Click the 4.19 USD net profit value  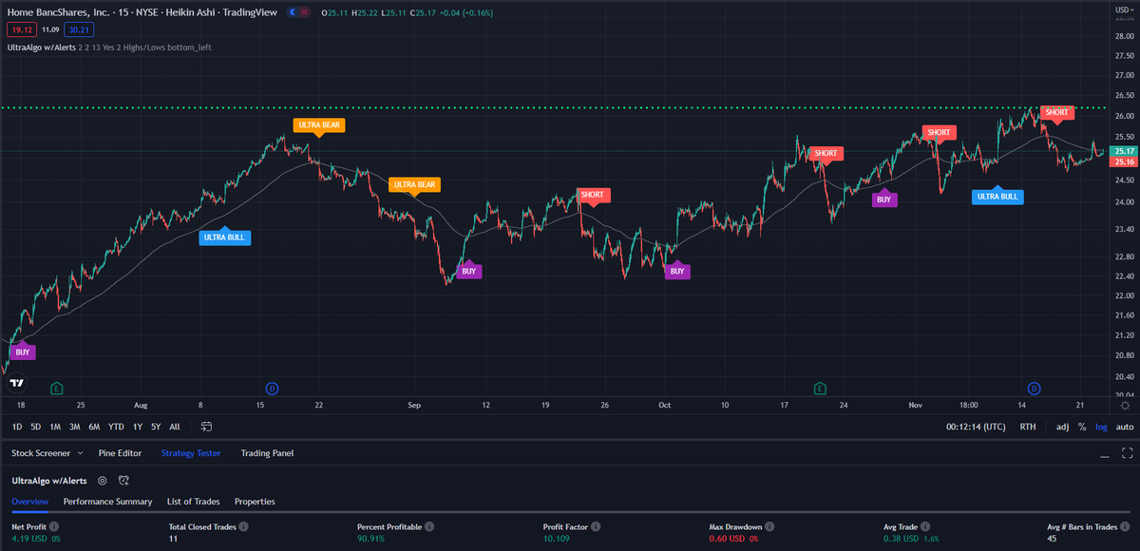[x=28, y=540]
